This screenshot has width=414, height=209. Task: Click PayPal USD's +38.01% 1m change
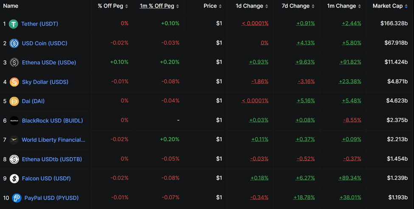(350, 198)
